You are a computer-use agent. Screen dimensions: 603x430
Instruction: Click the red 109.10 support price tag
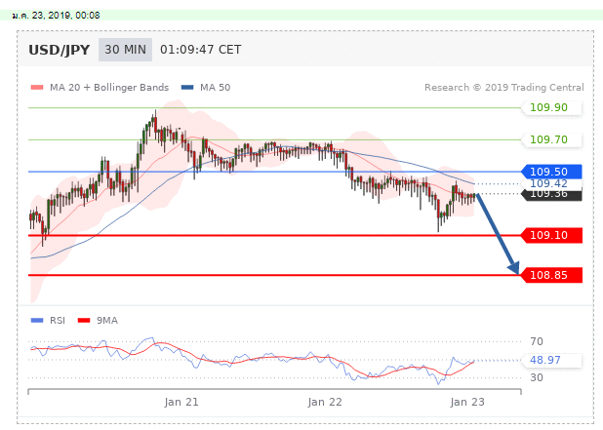pyautogui.click(x=551, y=235)
